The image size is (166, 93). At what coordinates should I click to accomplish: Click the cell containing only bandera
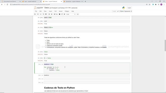click(x=87, y=75)
